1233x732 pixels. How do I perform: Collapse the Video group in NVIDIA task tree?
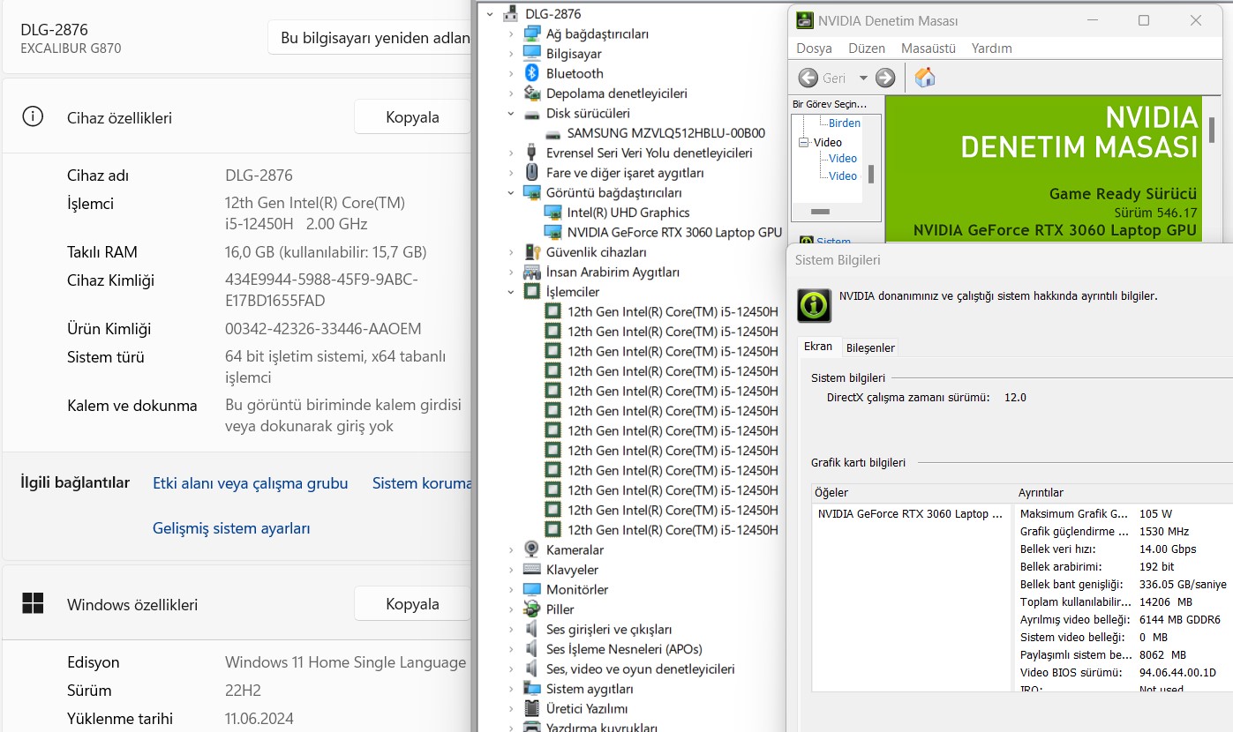point(804,142)
